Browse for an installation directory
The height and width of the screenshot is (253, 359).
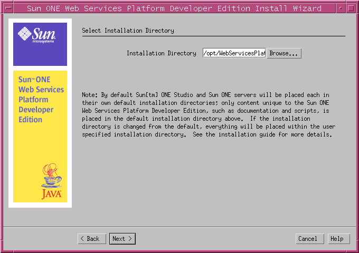[284, 53]
